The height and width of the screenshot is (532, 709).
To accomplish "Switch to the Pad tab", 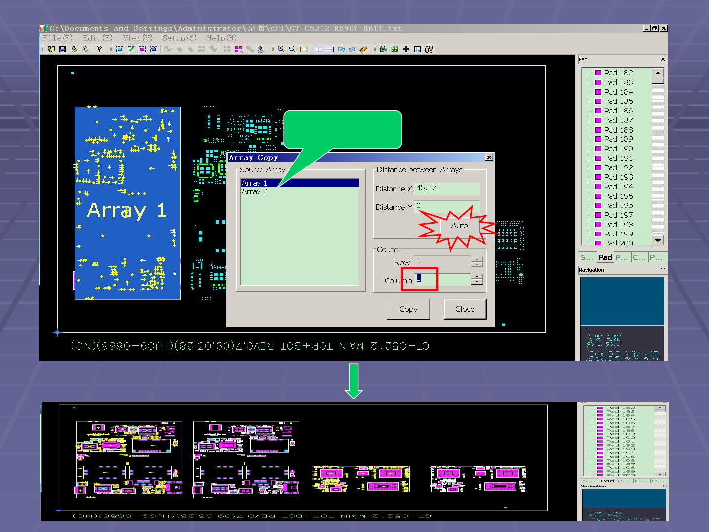I will (605, 257).
